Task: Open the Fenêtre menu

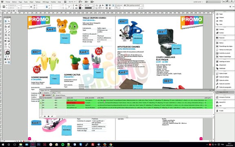Action: click(x=53, y=2)
